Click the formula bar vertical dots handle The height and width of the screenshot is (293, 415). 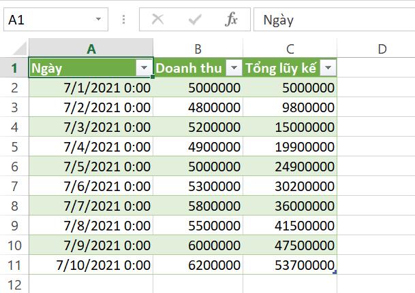click(123, 20)
